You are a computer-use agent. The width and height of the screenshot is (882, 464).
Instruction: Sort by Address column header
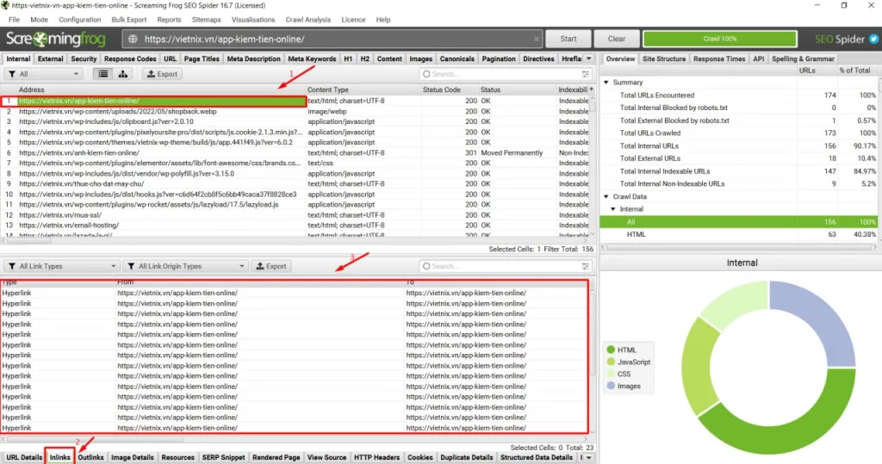coord(160,90)
